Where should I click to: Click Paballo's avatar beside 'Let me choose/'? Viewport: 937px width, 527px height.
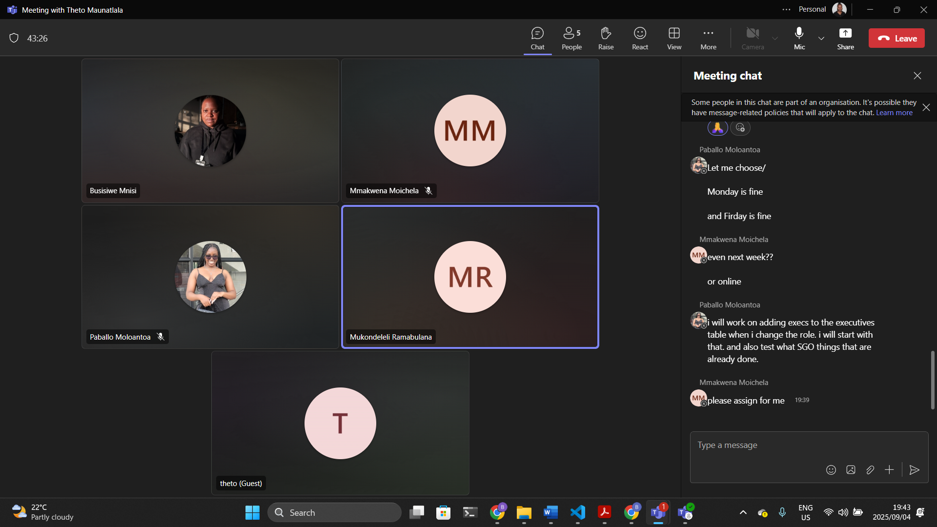tap(698, 165)
